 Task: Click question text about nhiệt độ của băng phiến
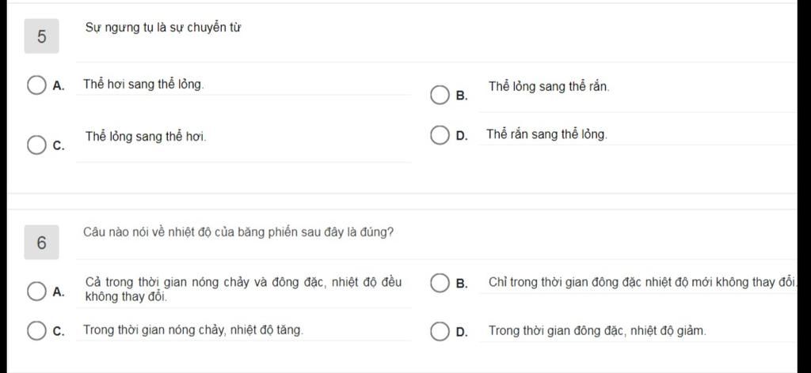click(x=238, y=232)
